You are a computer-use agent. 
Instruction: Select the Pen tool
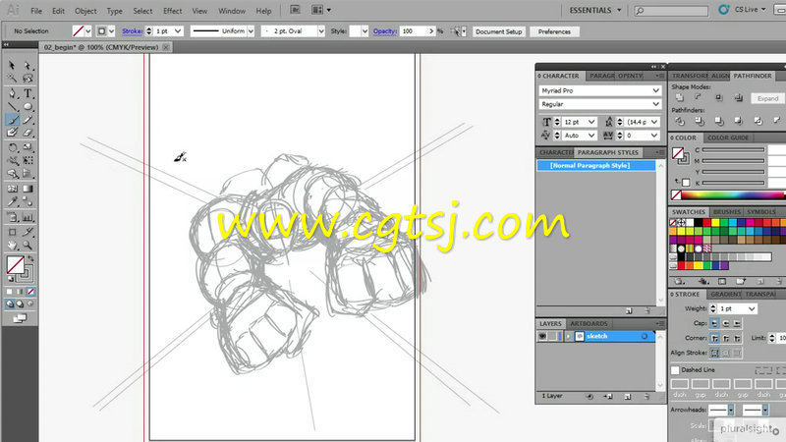click(12, 93)
